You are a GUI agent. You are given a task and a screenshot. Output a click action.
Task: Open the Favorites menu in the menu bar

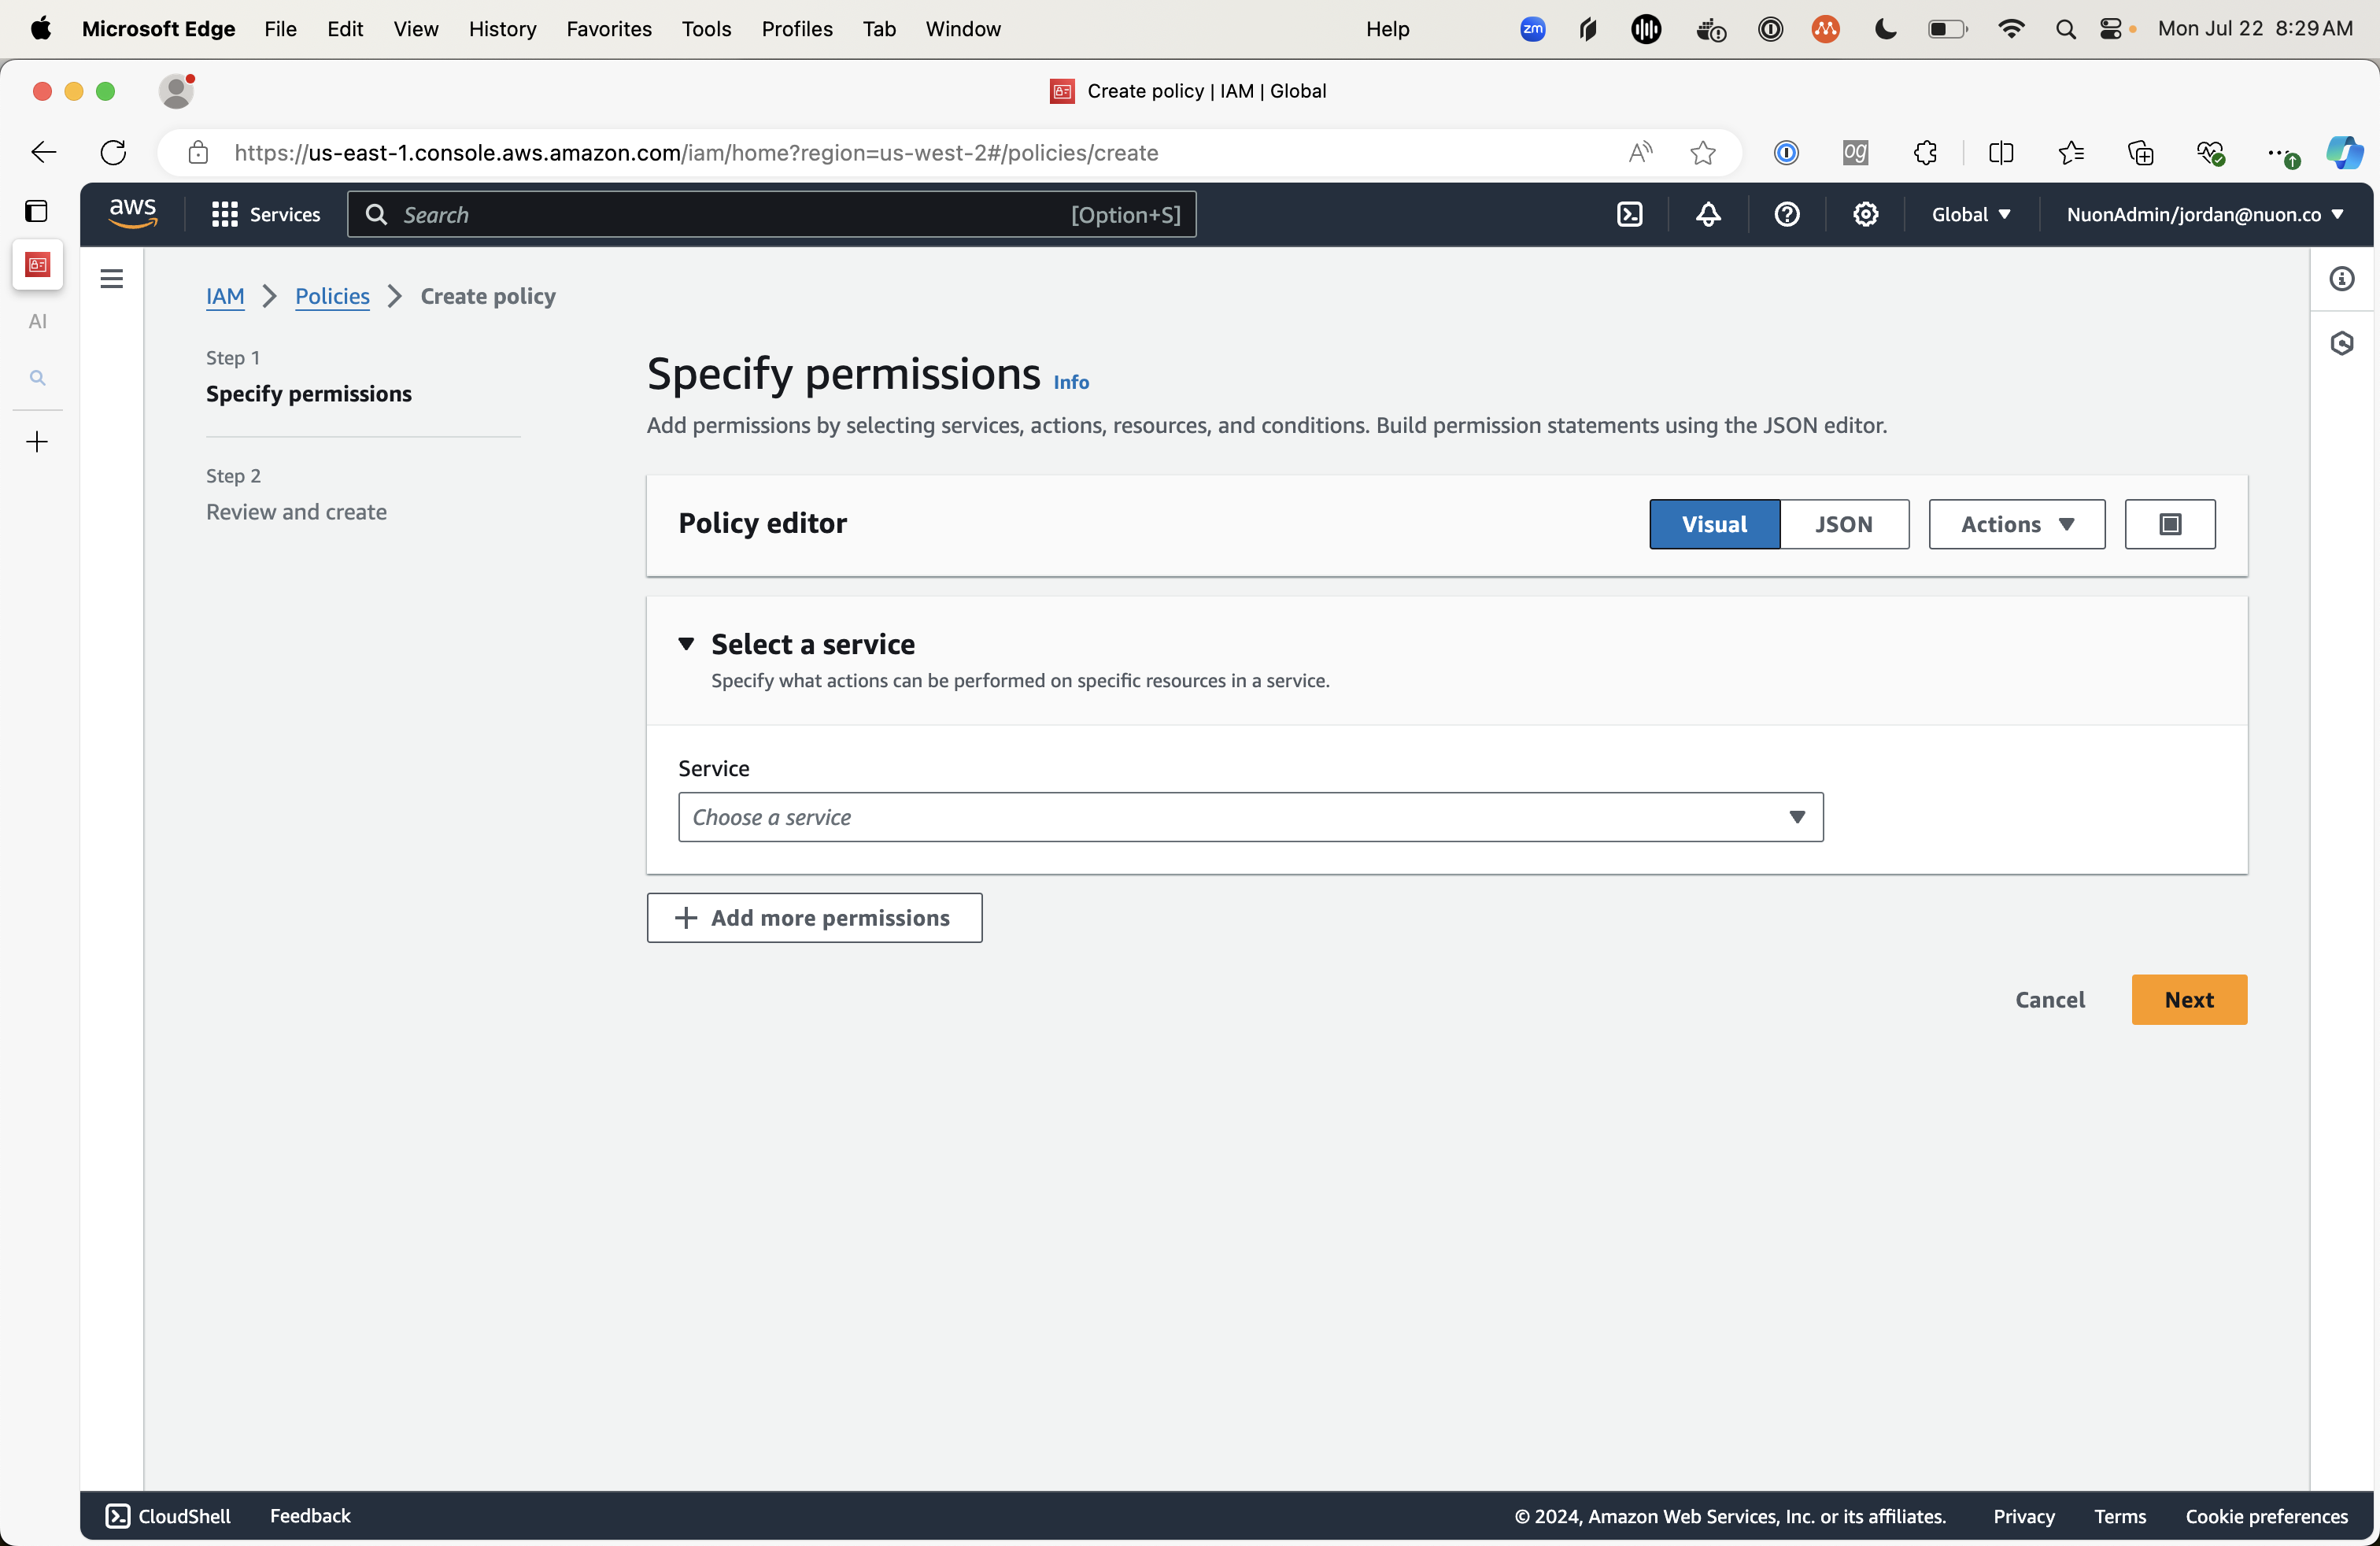608,29
